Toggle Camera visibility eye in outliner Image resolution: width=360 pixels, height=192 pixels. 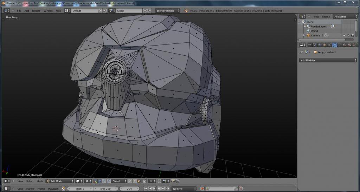click(344, 35)
